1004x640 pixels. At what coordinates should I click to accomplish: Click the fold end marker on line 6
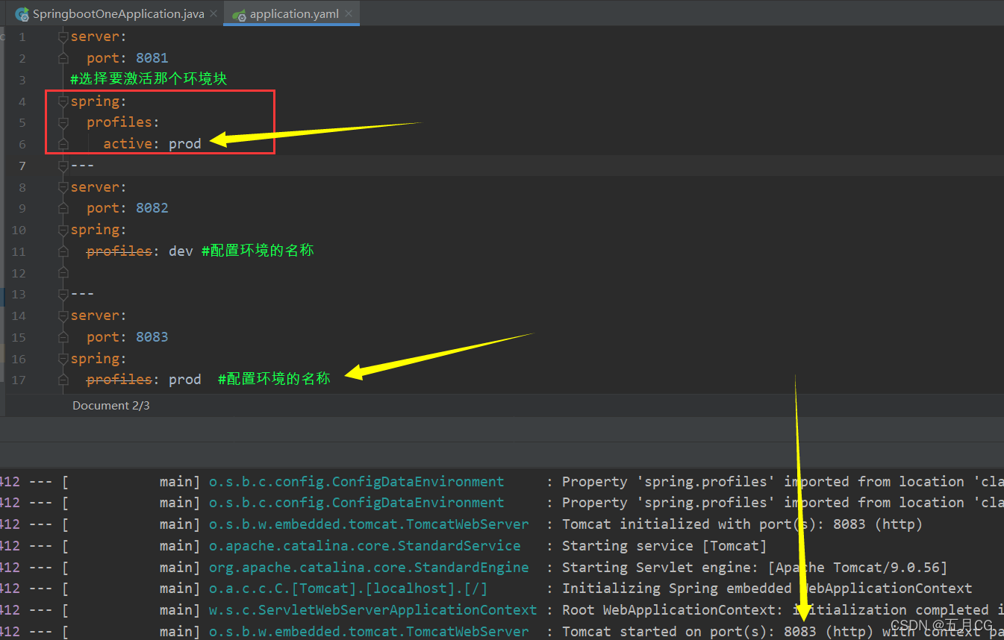(63, 143)
